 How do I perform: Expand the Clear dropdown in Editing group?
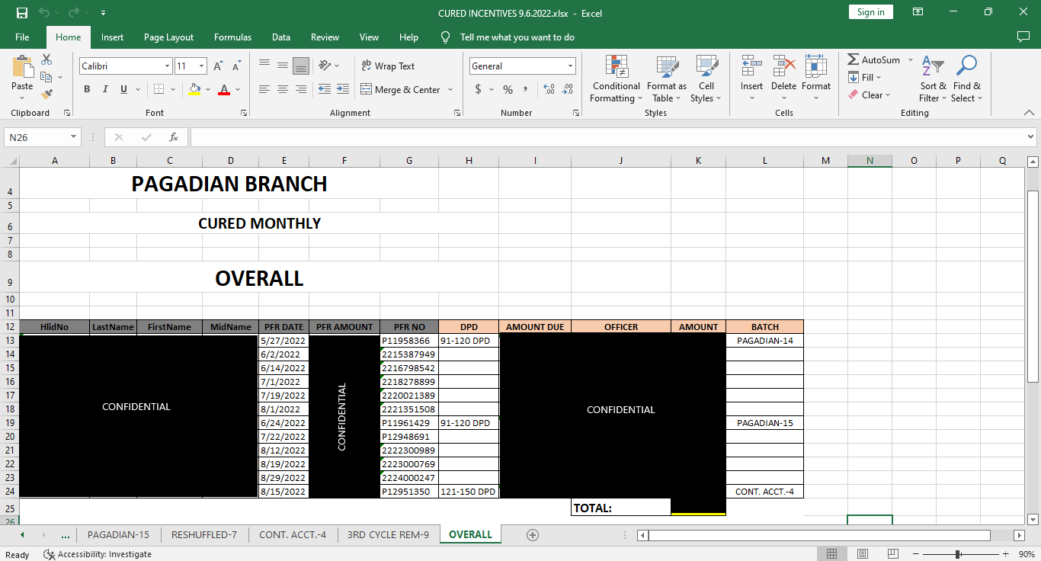pyautogui.click(x=888, y=95)
